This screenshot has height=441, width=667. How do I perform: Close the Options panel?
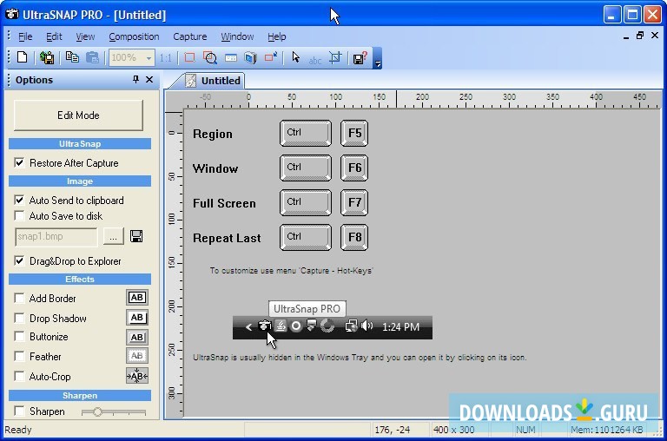click(149, 80)
